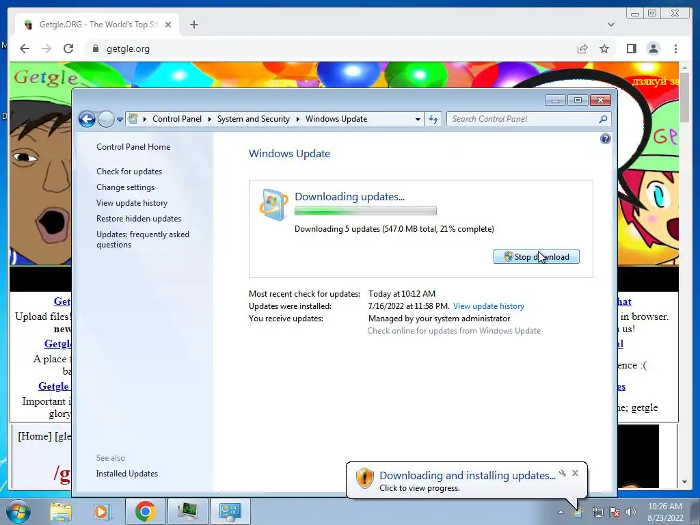The image size is (700, 525).
Task: Switch to Chrome on the taskbar
Action: [x=145, y=511]
